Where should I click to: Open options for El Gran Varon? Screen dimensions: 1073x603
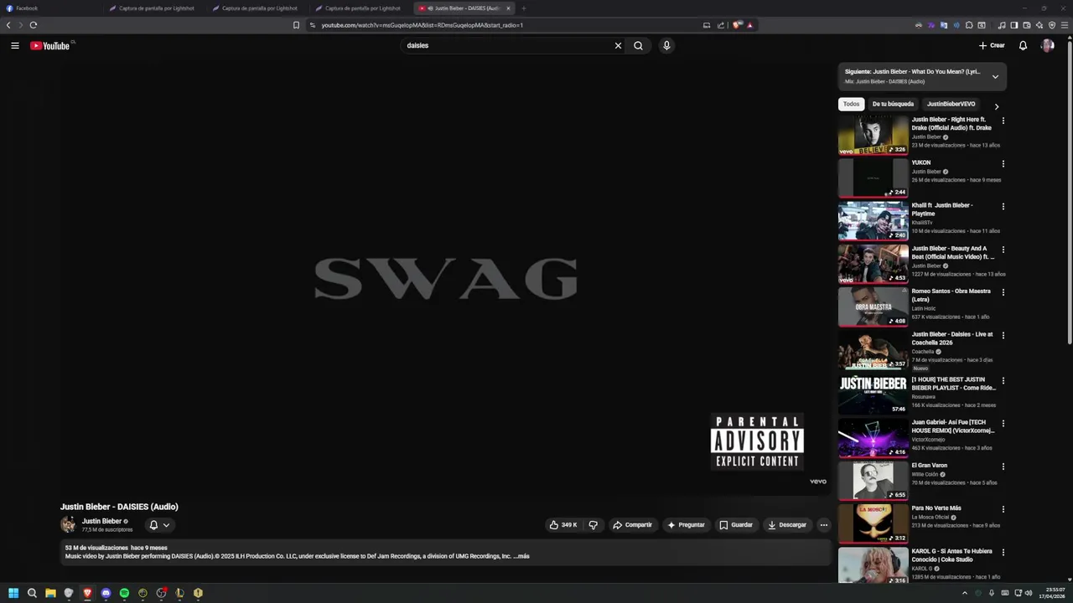pyautogui.click(x=1003, y=466)
